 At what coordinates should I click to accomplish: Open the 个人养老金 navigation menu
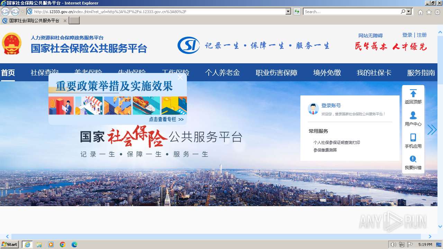(223, 73)
